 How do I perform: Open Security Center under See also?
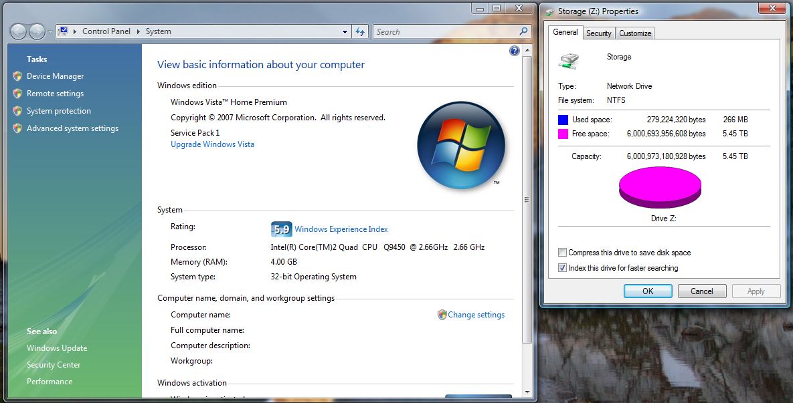pyautogui.click(x=54, y=365)
